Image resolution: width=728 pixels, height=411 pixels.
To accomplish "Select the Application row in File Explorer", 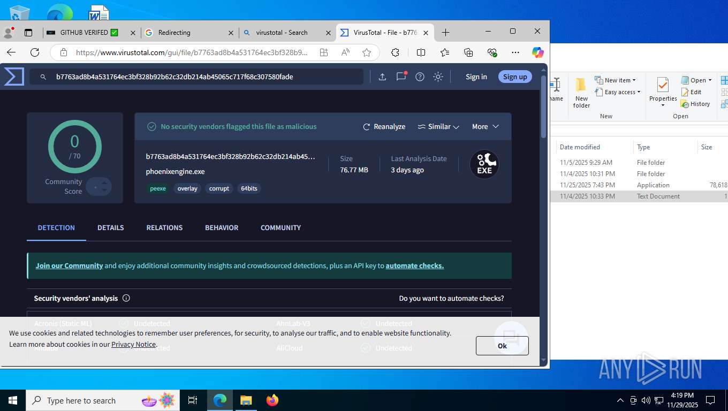I will point(639,185).
